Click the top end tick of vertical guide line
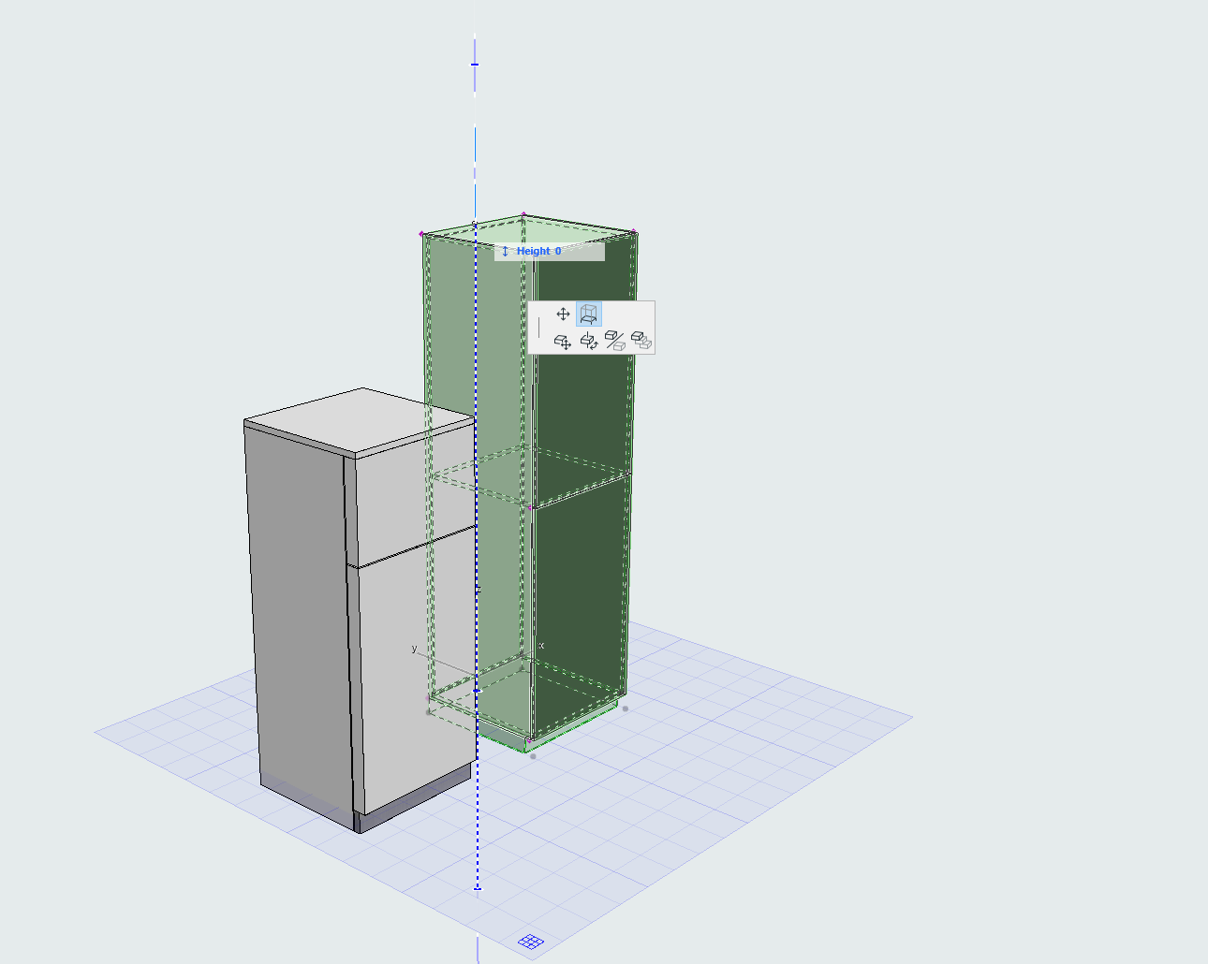The image size is (1208, 964). click(x=475, y=65)
